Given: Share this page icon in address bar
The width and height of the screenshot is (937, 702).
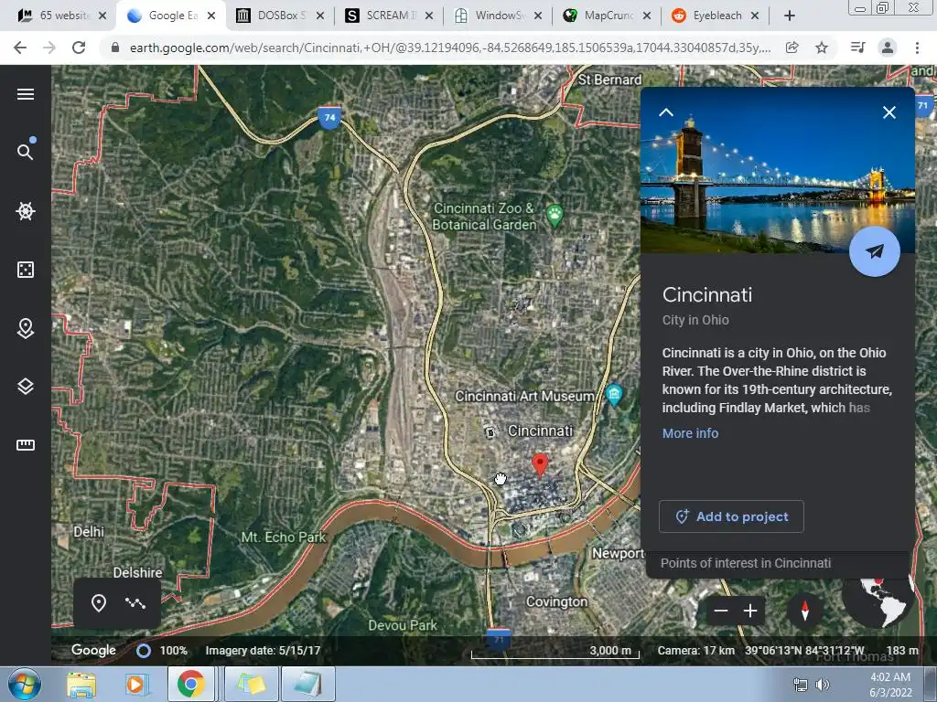Looking at the screenshot, I should (792, 48).
